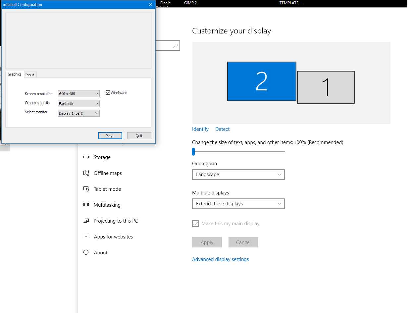Screen dimensions: 410x313
Task: Open the Multitasking icon
Action: pos(86,205)
